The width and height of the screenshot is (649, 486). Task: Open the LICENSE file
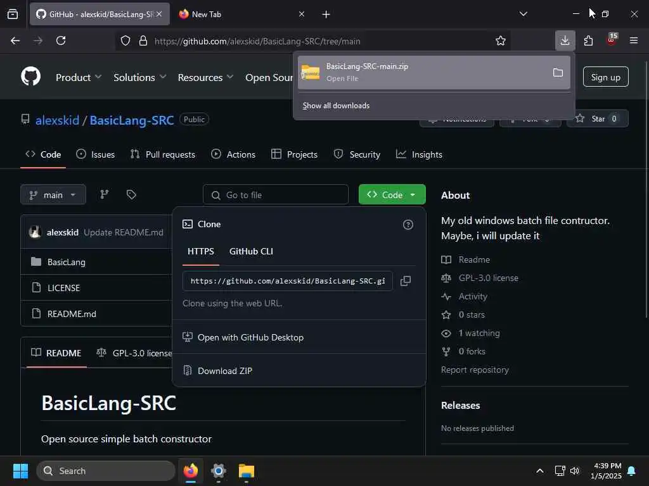click(x=64, y=288)
